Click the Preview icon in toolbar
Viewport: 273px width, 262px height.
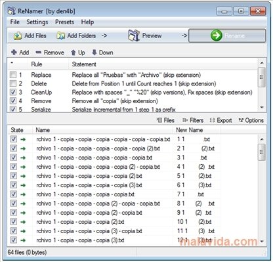pos(134,35)
